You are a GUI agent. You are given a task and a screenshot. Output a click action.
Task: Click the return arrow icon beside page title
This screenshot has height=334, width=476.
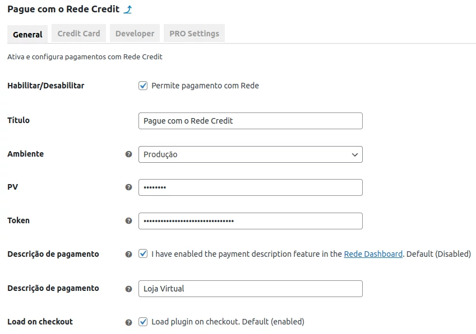(x=128, y=10)
